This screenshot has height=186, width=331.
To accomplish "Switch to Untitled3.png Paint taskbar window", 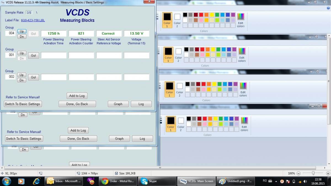I will (x=235, y=181).
